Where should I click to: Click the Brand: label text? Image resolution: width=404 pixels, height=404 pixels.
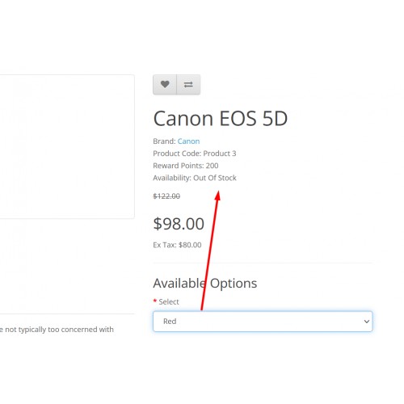164,141
